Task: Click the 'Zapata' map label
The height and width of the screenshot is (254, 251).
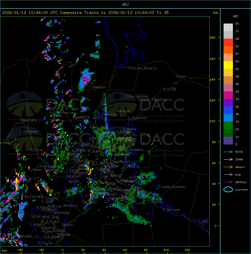Action: click(67, 225)
